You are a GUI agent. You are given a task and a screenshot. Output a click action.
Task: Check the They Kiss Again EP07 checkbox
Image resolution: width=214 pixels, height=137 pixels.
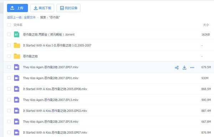[x=9, y=67]
